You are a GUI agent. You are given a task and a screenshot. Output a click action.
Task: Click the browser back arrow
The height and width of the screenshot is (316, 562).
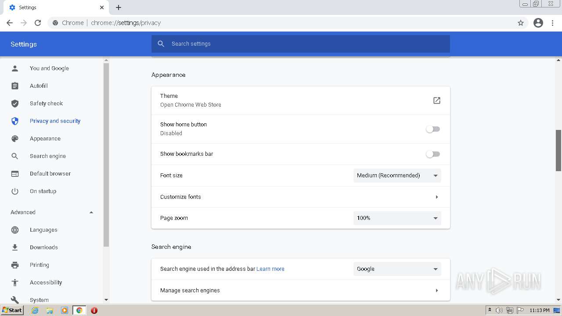click(10, 23)
